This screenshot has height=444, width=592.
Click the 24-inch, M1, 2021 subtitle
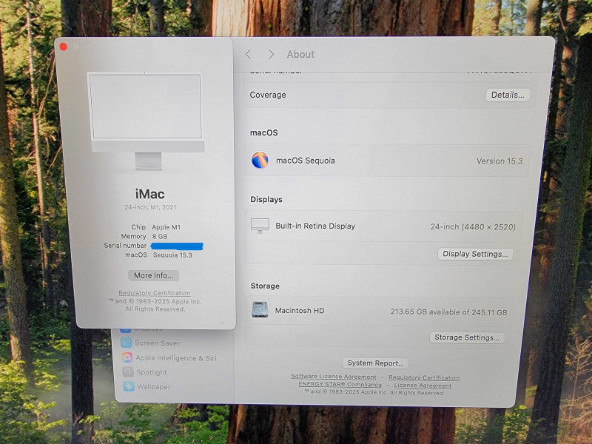[150, 207]
